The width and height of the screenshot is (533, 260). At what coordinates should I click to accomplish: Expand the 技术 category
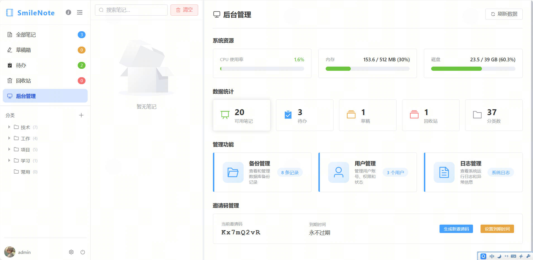click(x=9, y=127)
